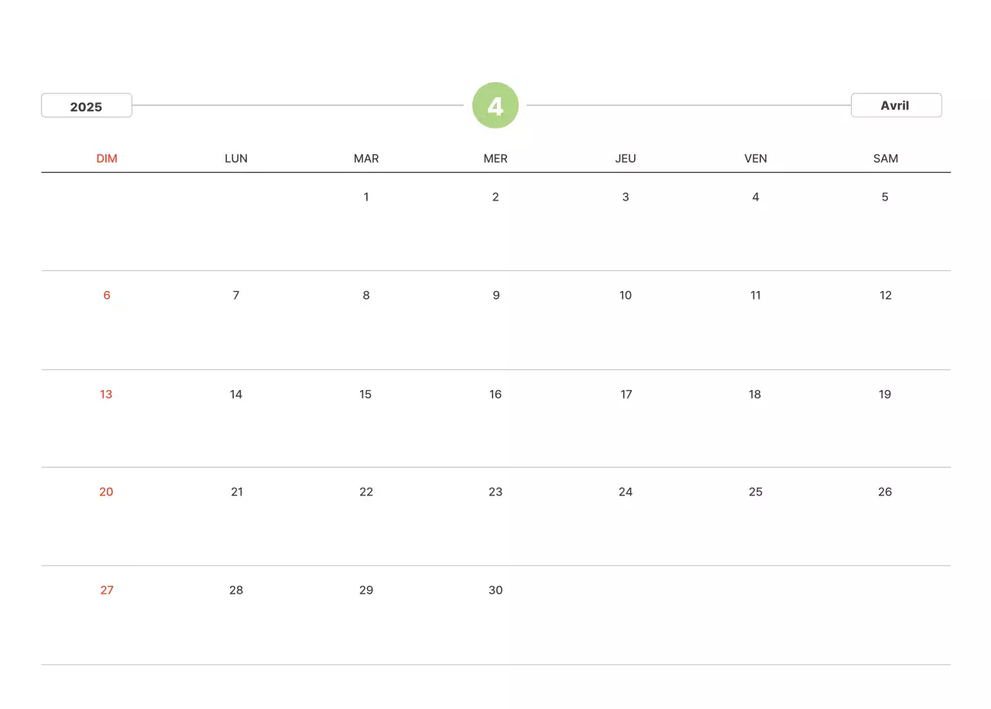Click the 2025 year box
This screenshot has width=991, height=709.
click(x=86, y=106)
